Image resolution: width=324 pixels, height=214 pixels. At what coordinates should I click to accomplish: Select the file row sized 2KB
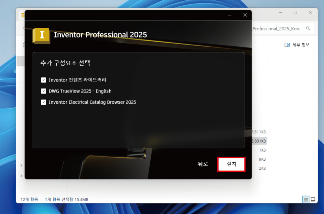(262, 168)
